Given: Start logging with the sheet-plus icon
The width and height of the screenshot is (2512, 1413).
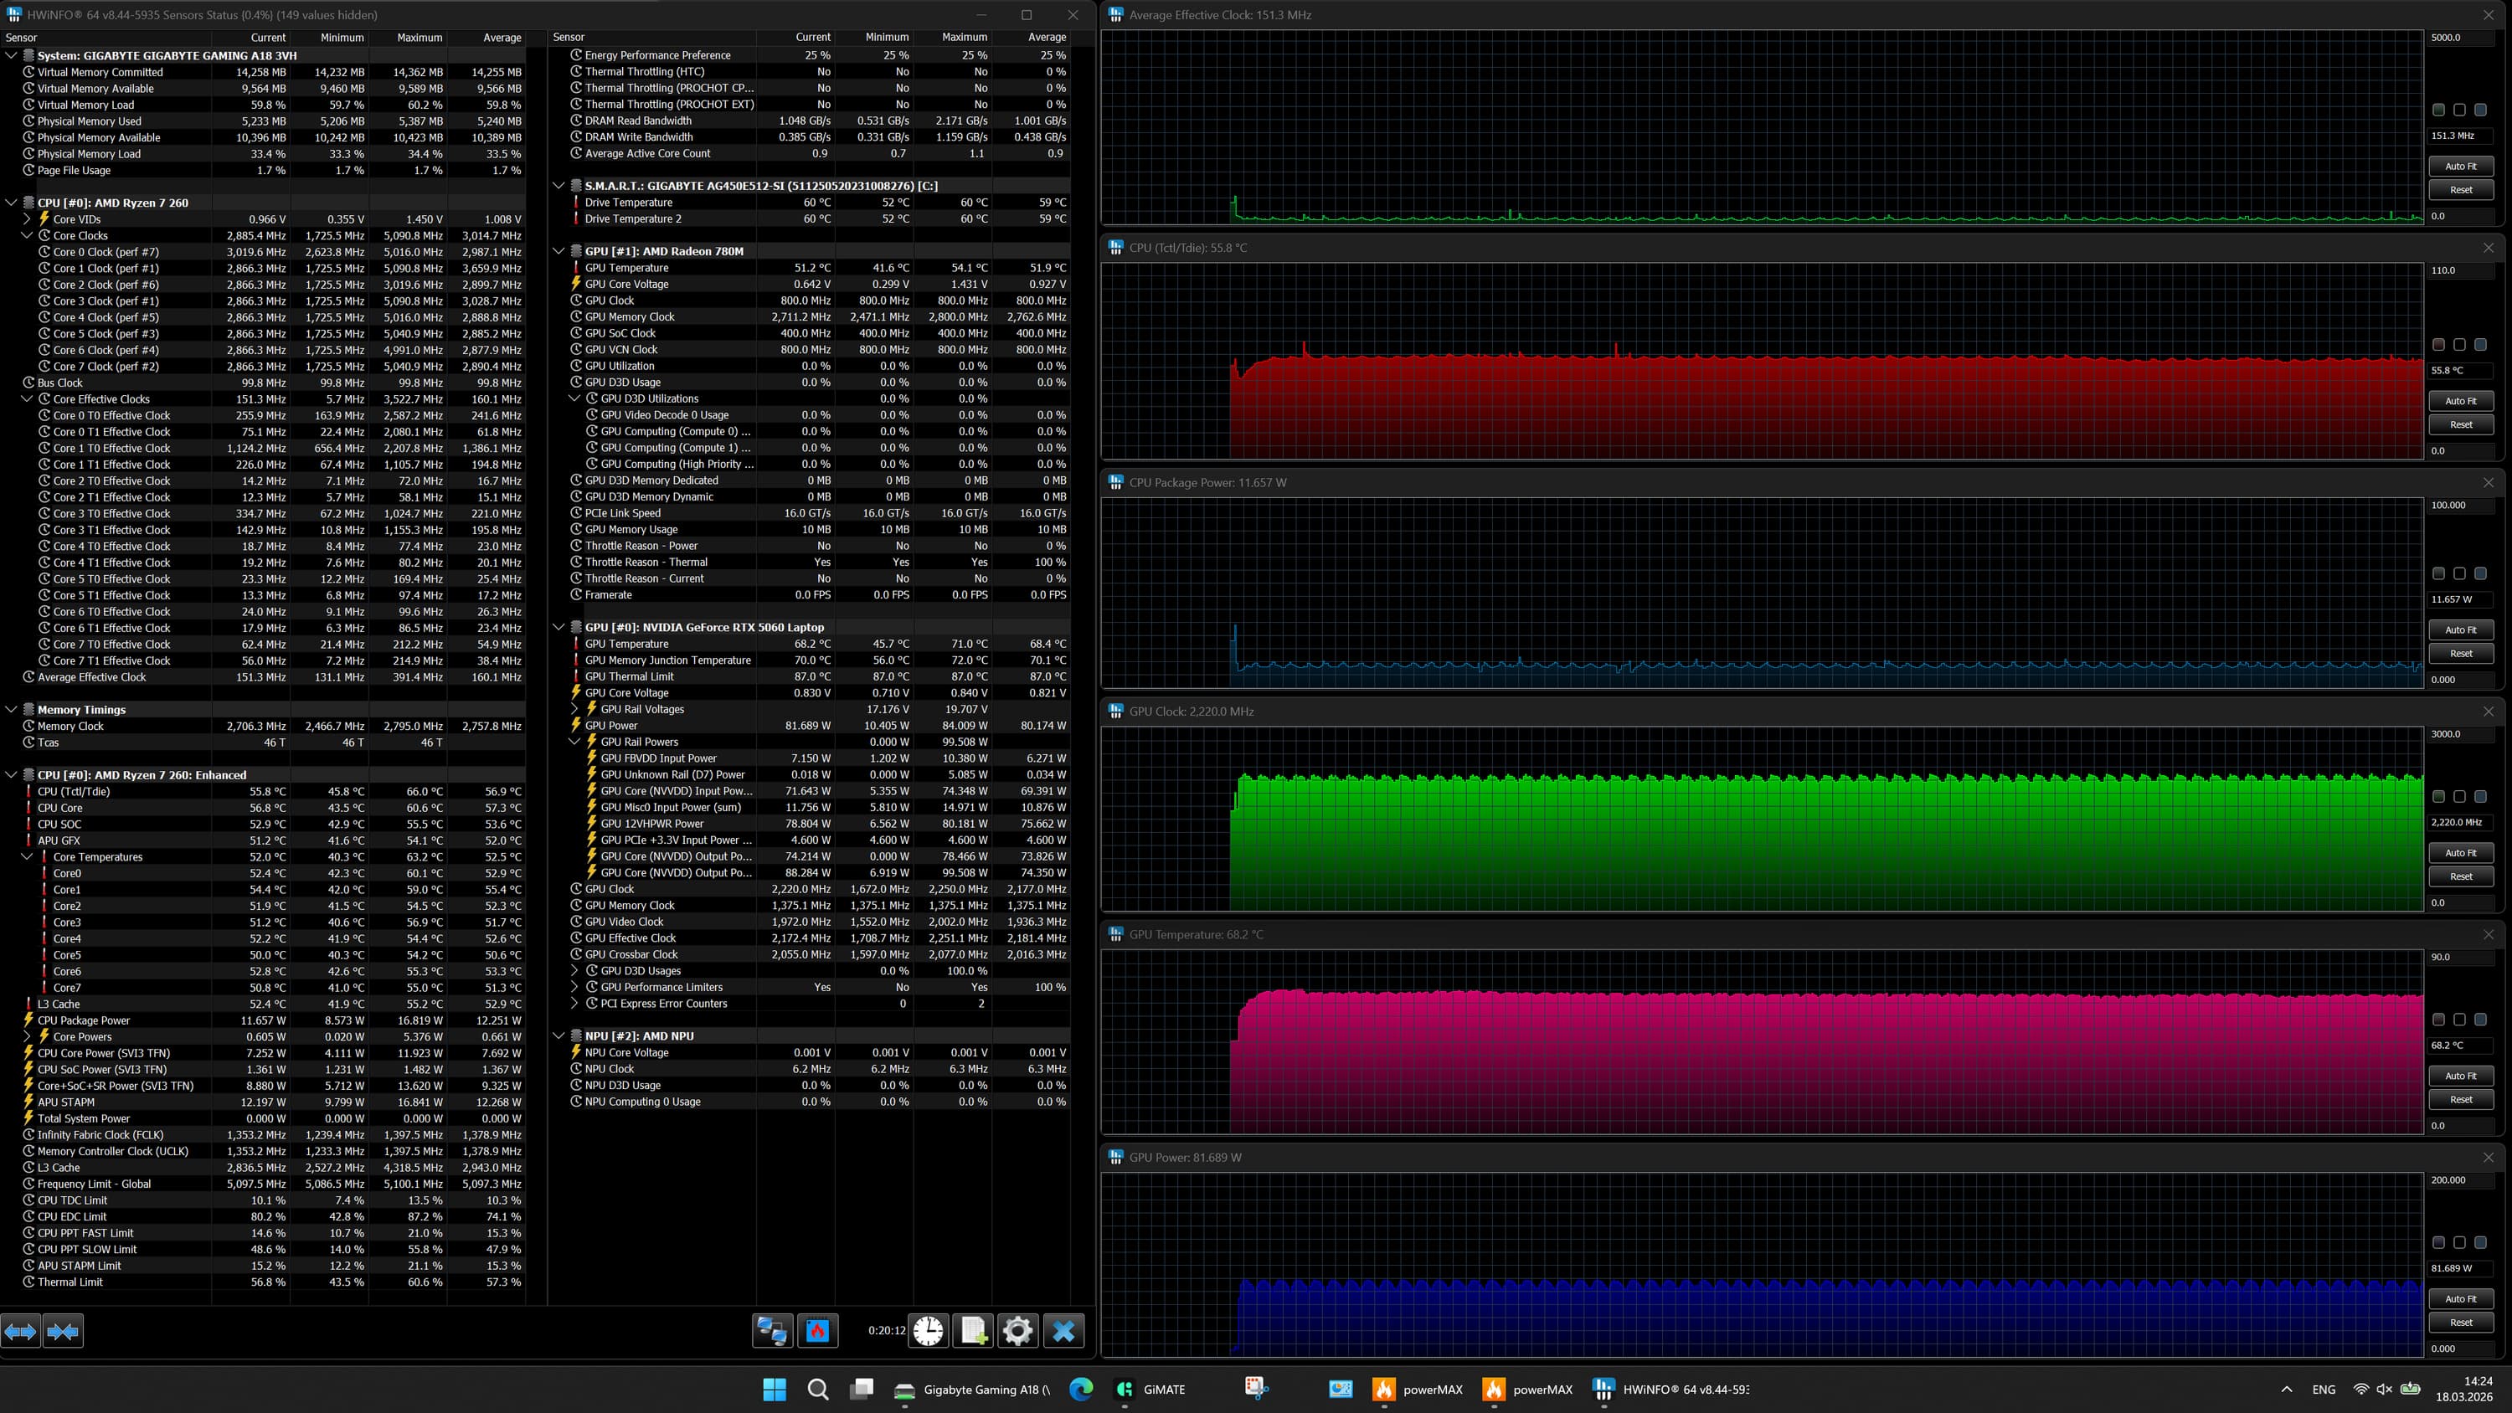Looking at the screenshot, I should click(x=973, y=1330).
